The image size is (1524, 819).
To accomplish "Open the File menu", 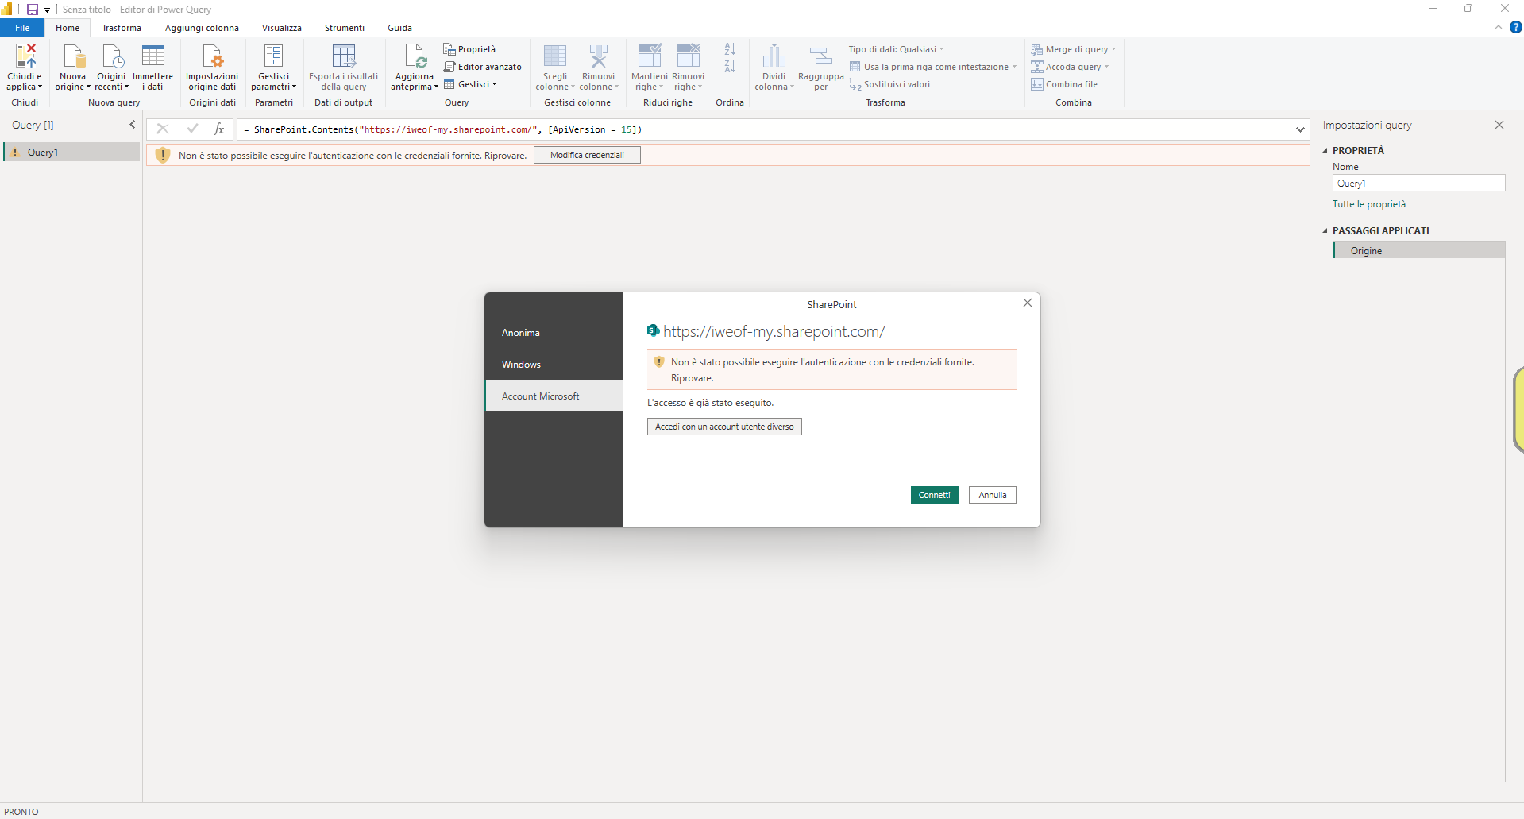I will pos(22,28).
